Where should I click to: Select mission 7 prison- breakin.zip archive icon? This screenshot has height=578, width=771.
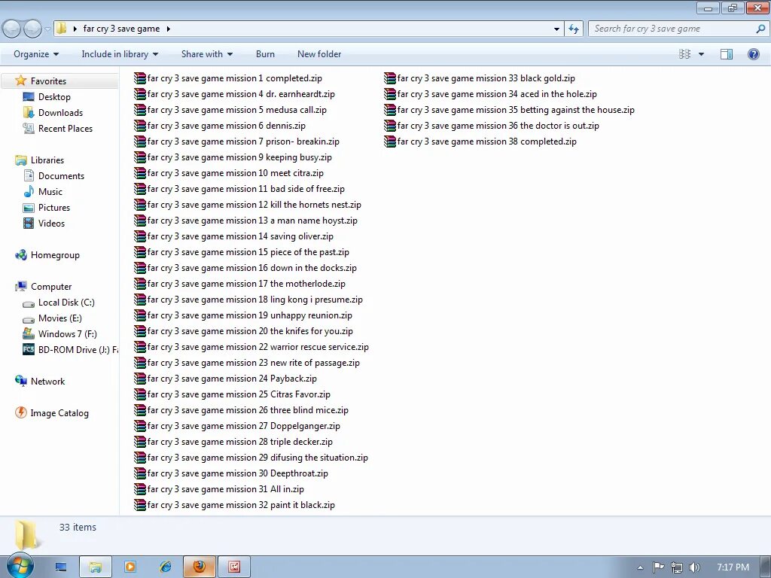[139, 141]
